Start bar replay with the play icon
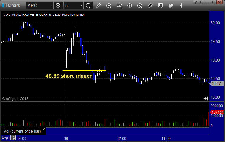Screen dimensions: 225x142 (x=130, y=6)
